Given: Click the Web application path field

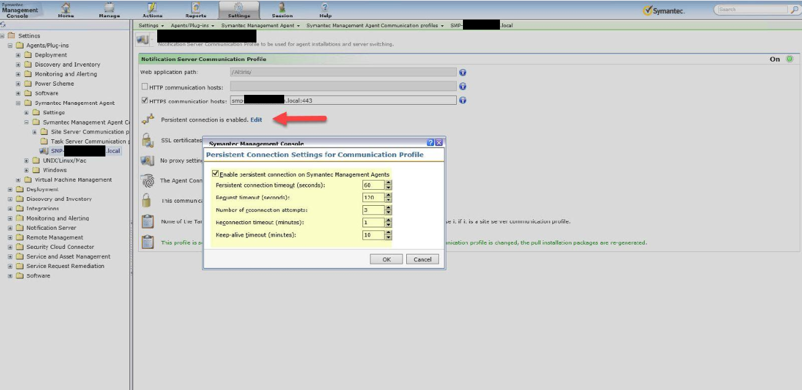Looking at the screenshot, I should click(x=343, y=72).
